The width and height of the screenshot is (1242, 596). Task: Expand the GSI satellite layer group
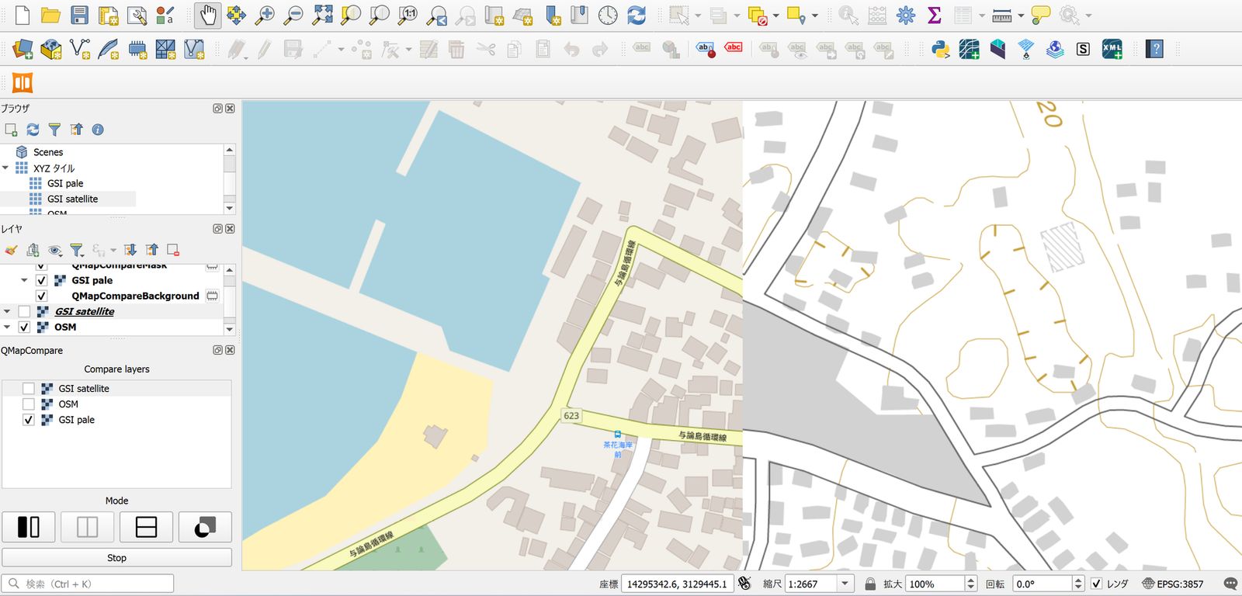pos(8,311)
